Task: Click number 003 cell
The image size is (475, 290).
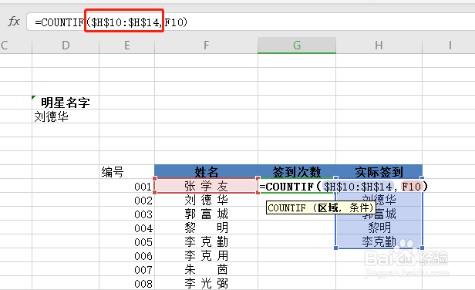Action: coord(127,214)
